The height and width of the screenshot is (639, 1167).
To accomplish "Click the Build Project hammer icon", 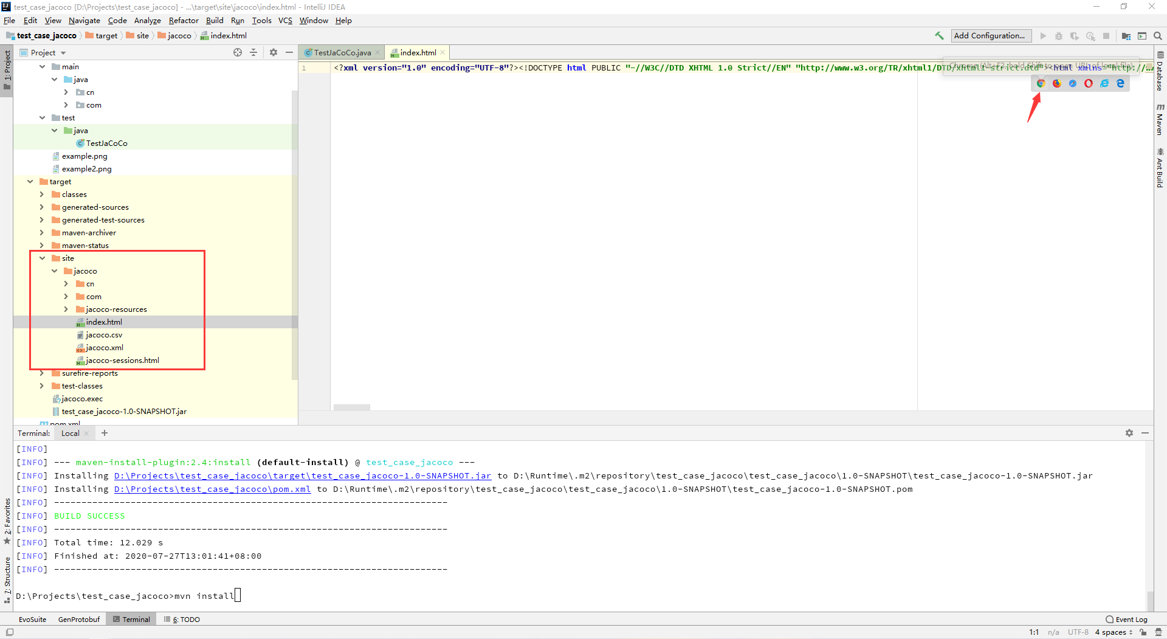I will tap(939, 36).
